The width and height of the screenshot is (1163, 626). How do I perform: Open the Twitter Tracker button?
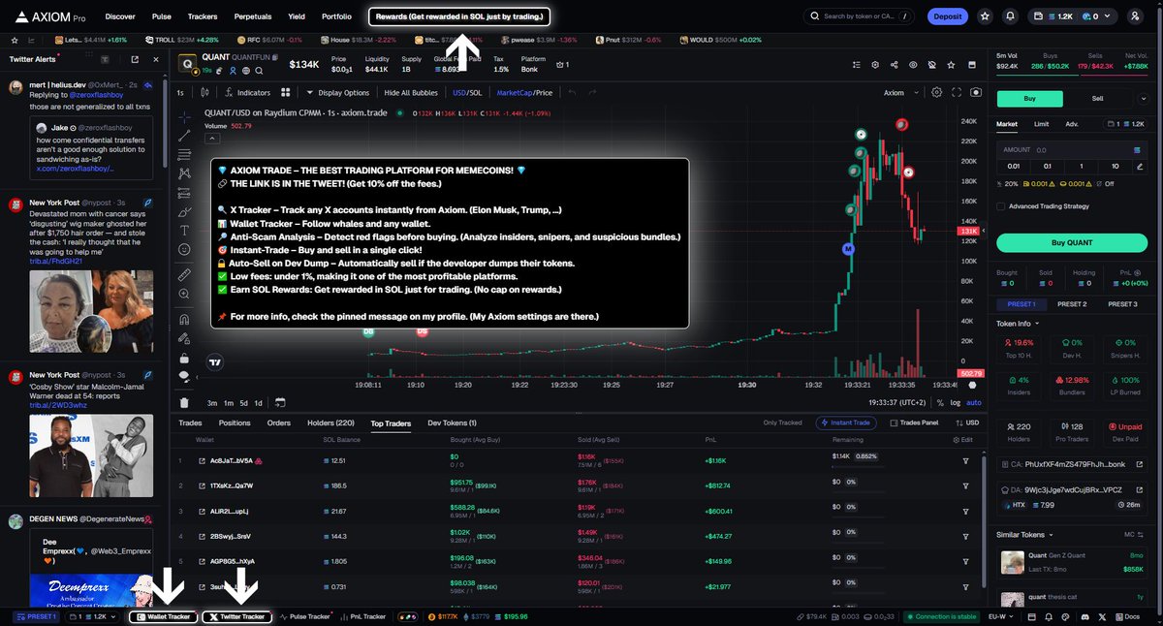click(x=237, y=616)
